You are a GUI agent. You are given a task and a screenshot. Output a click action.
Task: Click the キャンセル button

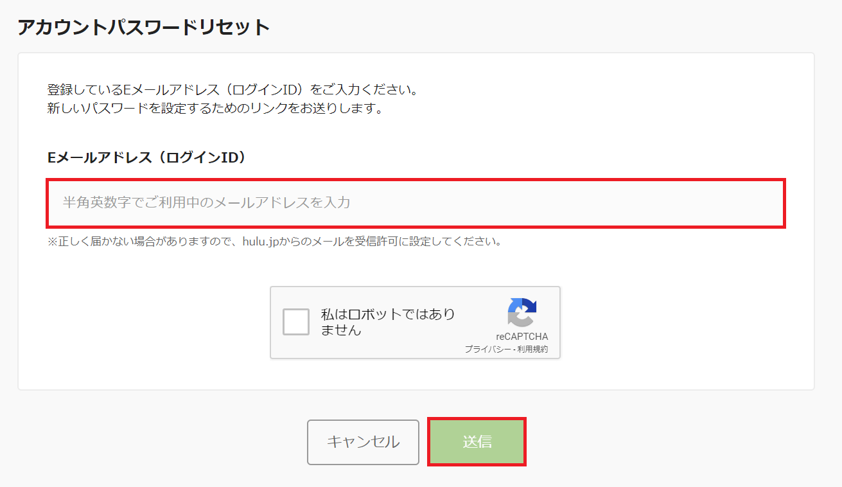pos(363,442)
